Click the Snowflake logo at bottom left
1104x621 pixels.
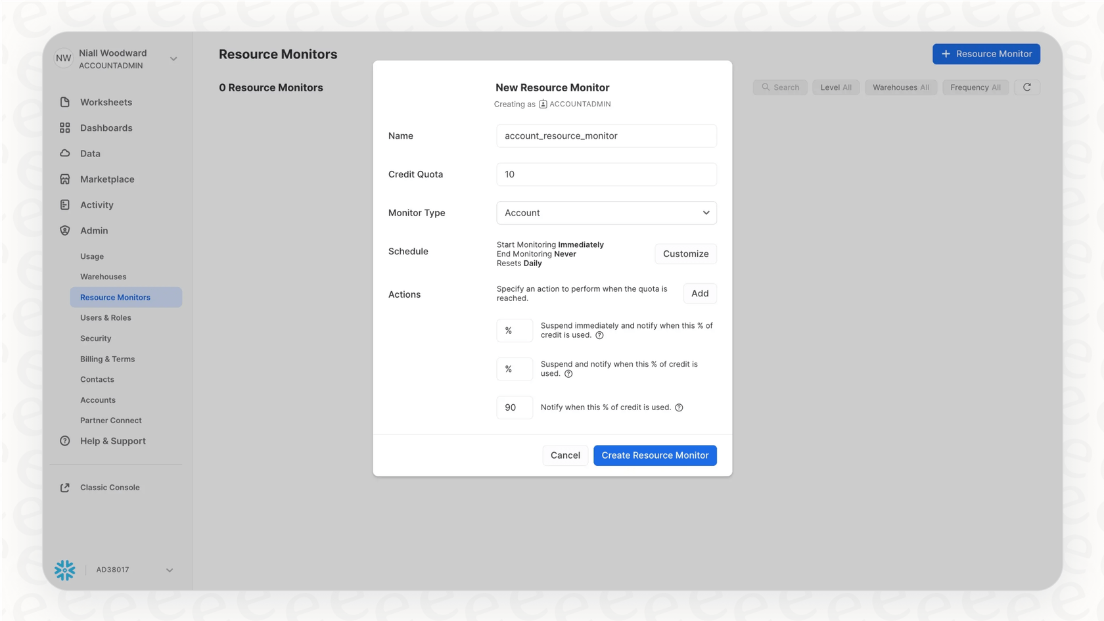(64, 570)
